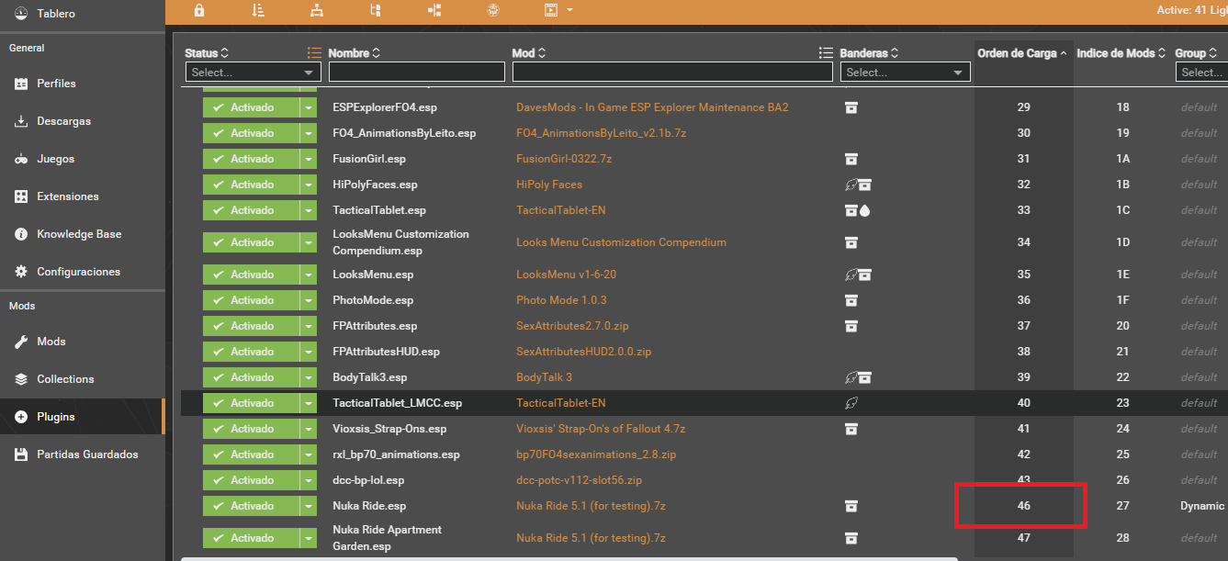This screenshot has width=1228, height=561.
Task: Click the Manage Groups icon in toolbar
Action: click(375, 10)
